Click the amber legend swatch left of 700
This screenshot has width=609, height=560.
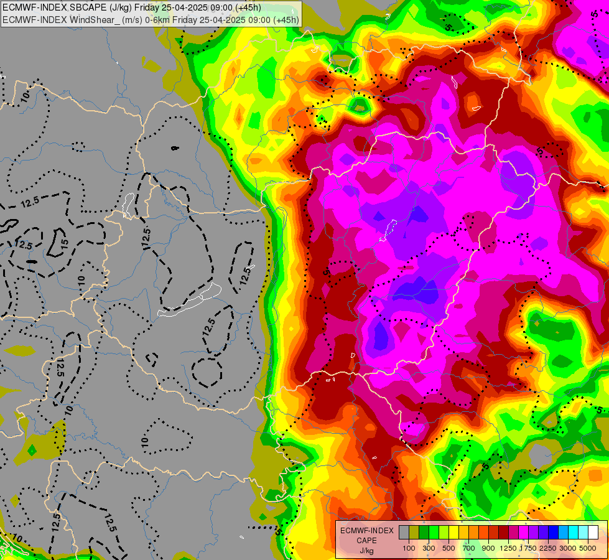click(x=463, y=533)
